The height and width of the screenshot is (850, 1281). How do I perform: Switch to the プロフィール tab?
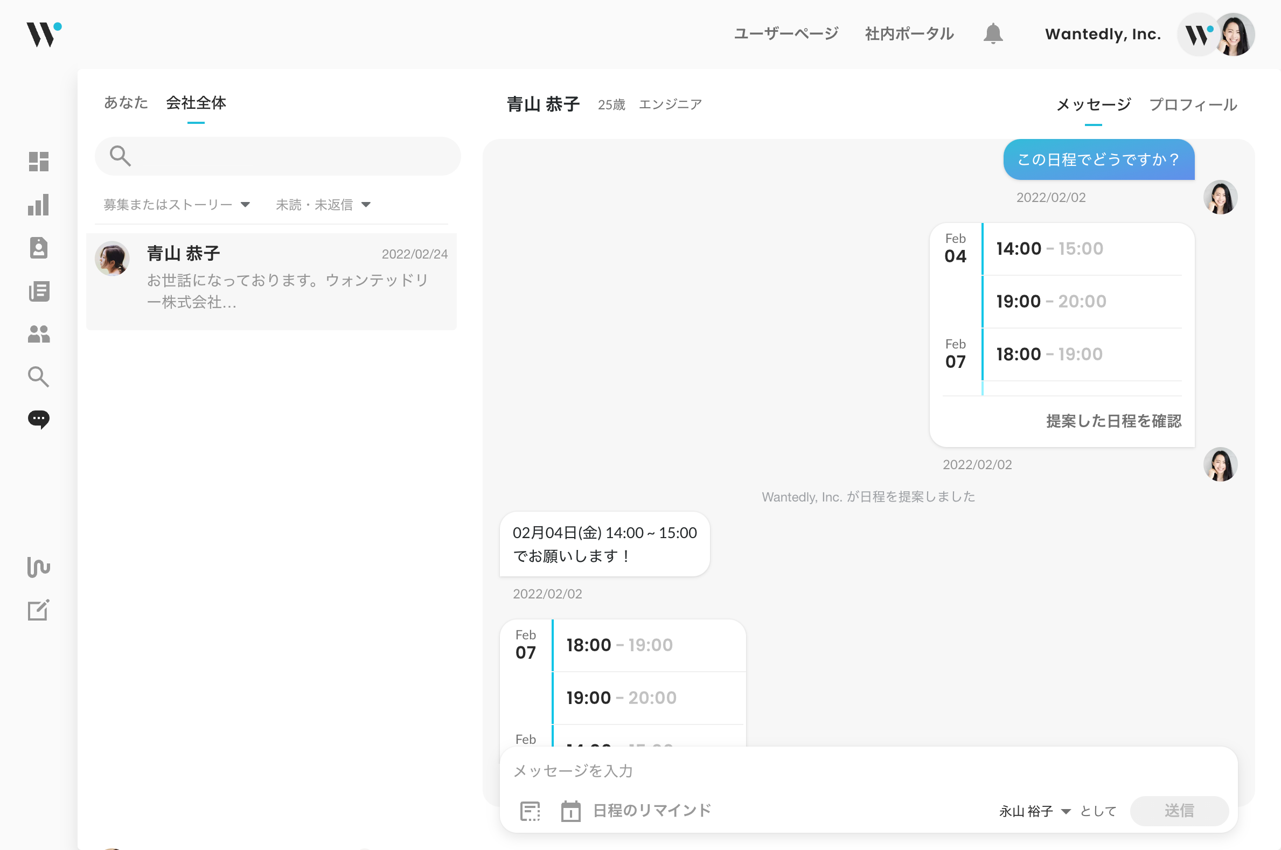pyautogui.click(x=1193, y=104)
